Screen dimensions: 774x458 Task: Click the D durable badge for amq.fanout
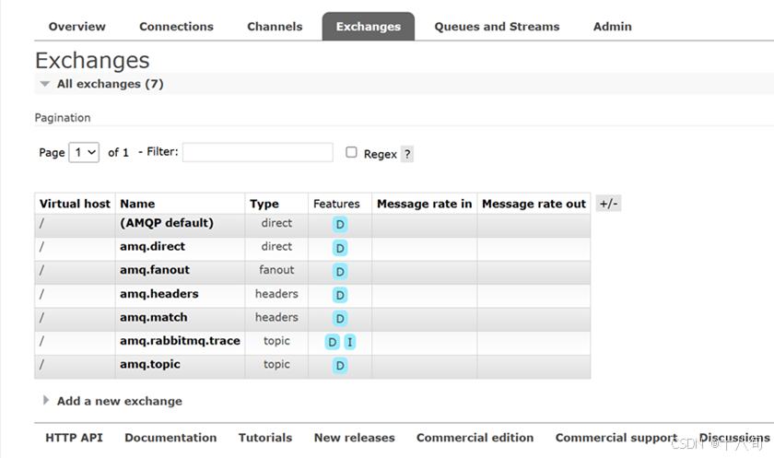(x=340, y=272)
